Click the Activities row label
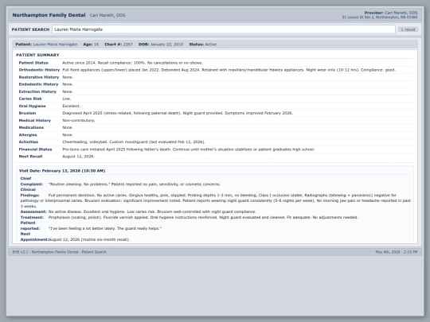This screenshot has height=322, width=430. [28, 142]
